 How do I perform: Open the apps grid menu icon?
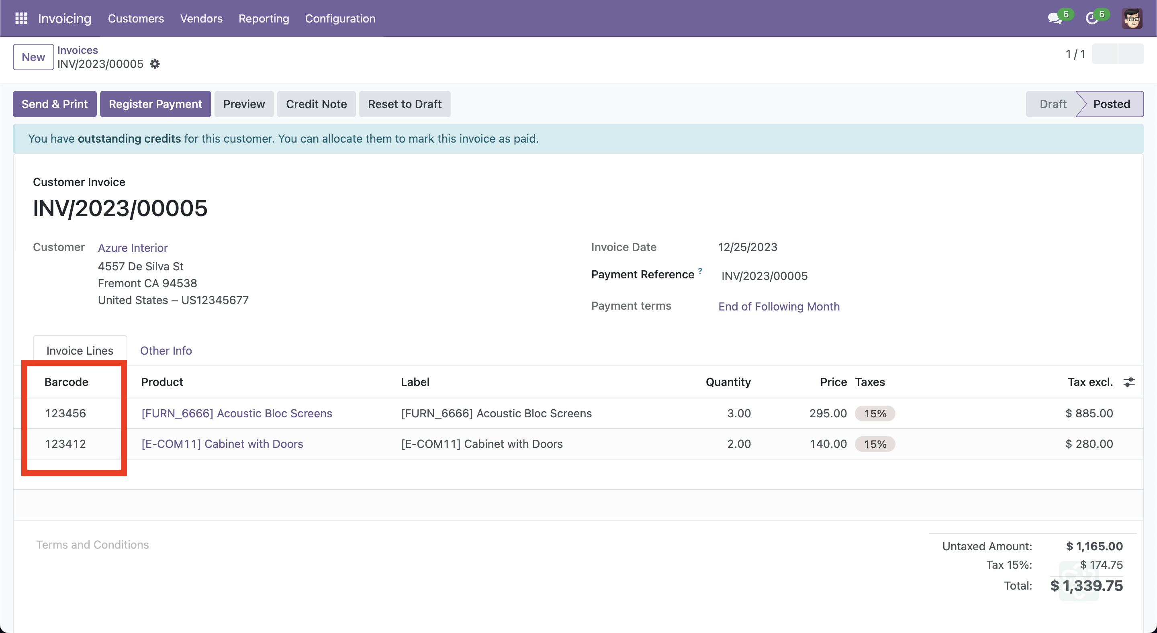(x=21, y=18)
